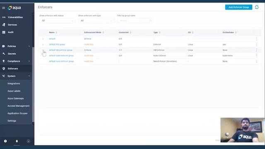
Task: Sort by the Connected column arrows
Action: [130, 32]
